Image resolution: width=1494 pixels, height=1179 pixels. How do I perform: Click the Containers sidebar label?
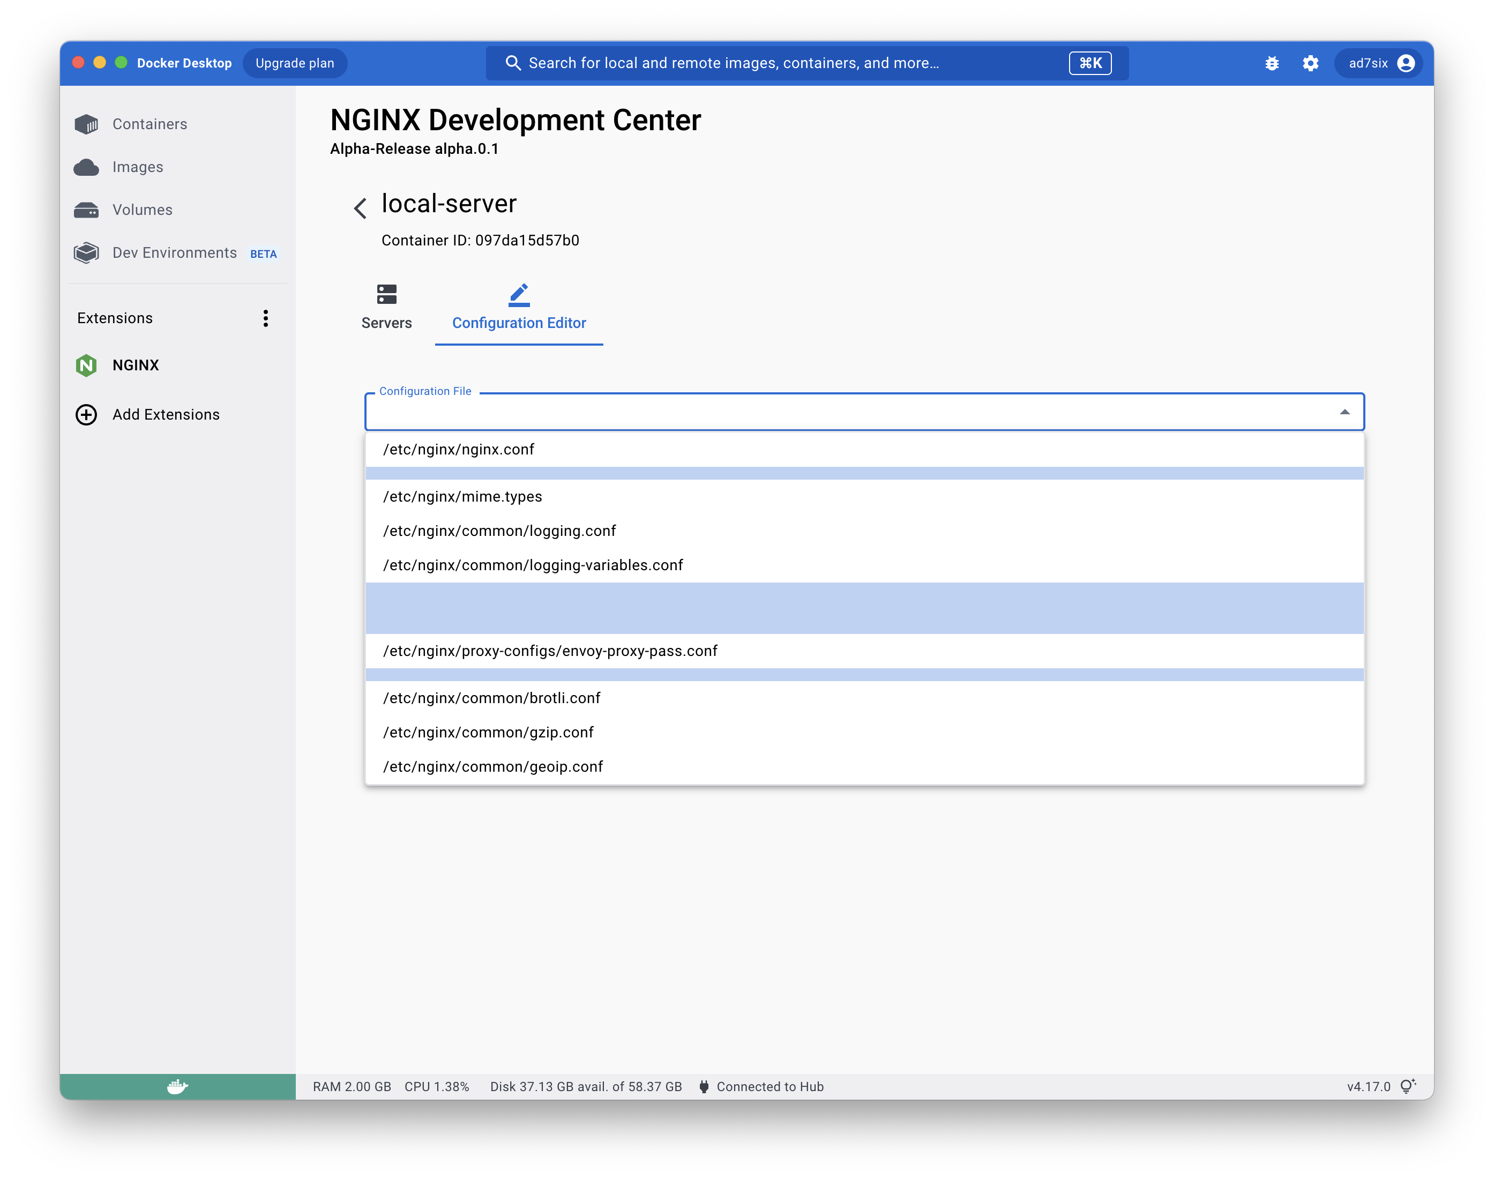[150, 124]
